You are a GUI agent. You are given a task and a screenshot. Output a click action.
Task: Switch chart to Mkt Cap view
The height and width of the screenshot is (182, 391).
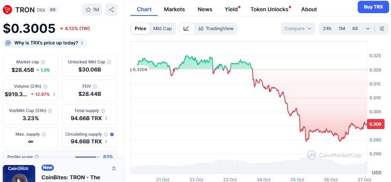point(162,29)
